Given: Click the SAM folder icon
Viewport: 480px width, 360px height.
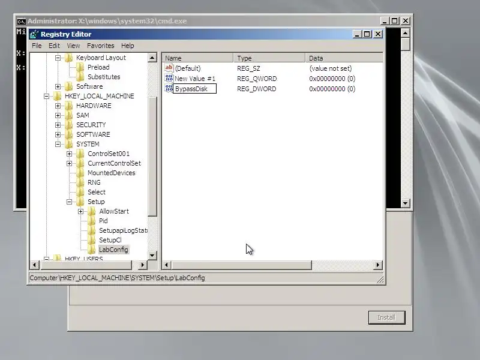Looking at the screenshot, I should click(69, 115).
